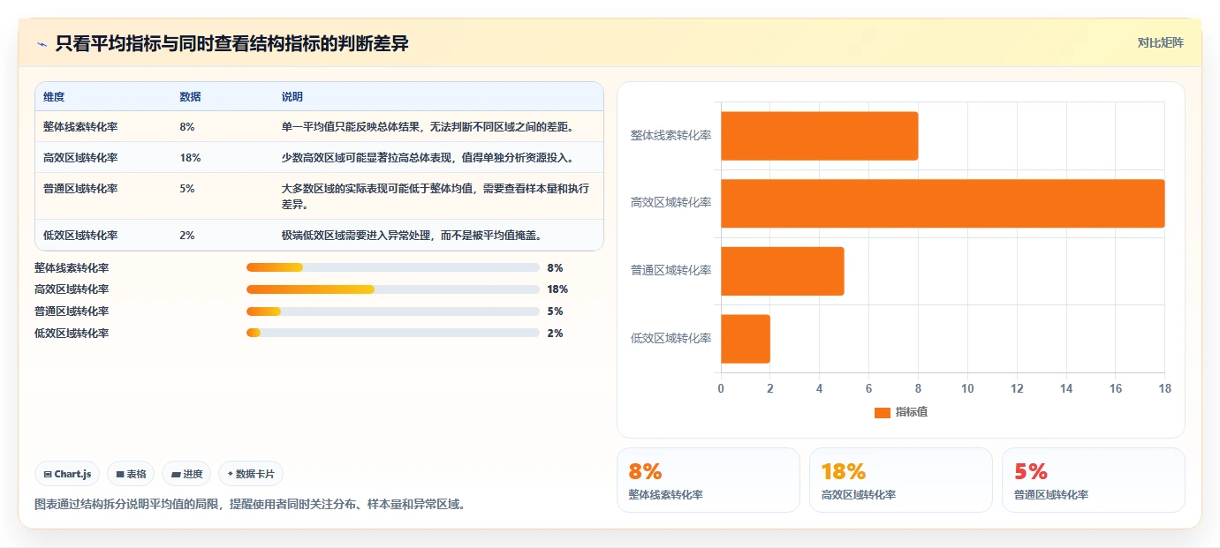
Task: Open the 8% 整体线索转化率 data card
Action: coord(708,480)
